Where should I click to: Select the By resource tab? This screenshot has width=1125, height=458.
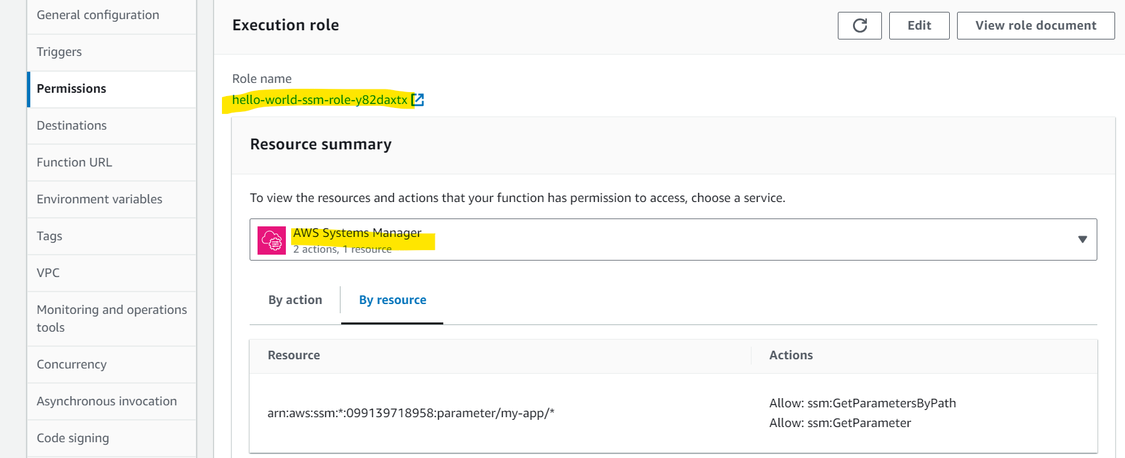(x=393, y=300)
